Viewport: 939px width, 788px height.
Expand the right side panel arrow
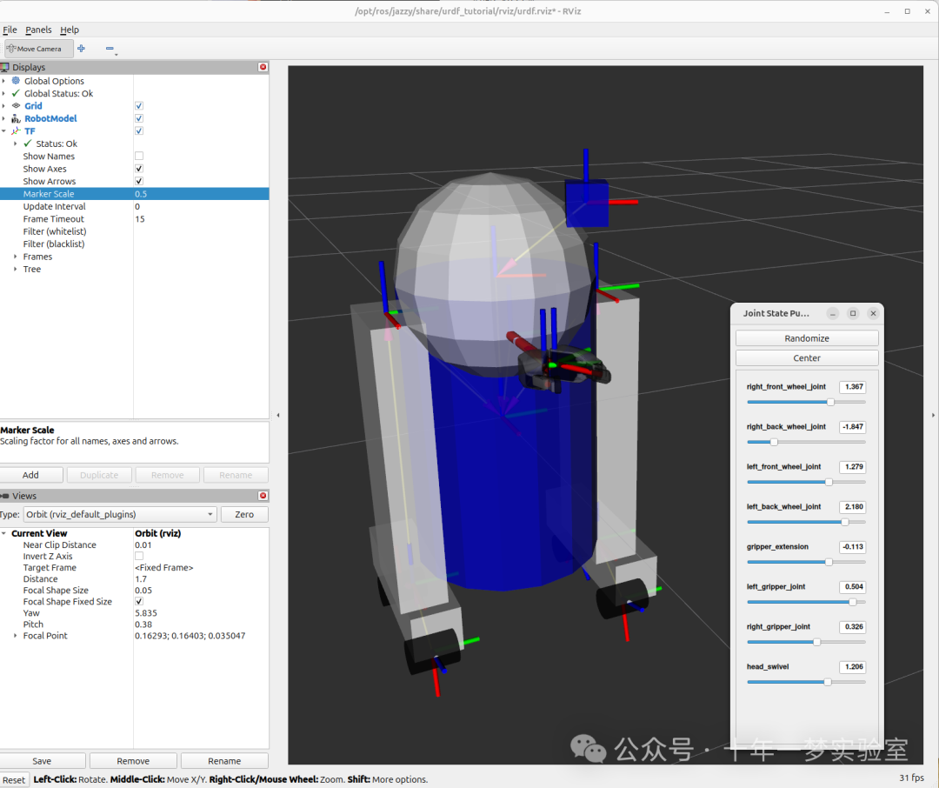point(933,415)
